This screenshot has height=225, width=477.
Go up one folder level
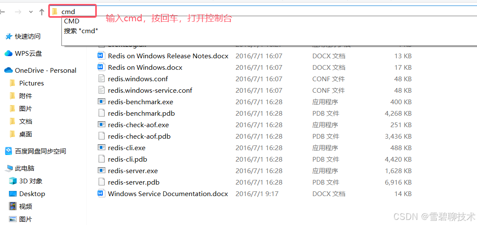click(42, 12)
